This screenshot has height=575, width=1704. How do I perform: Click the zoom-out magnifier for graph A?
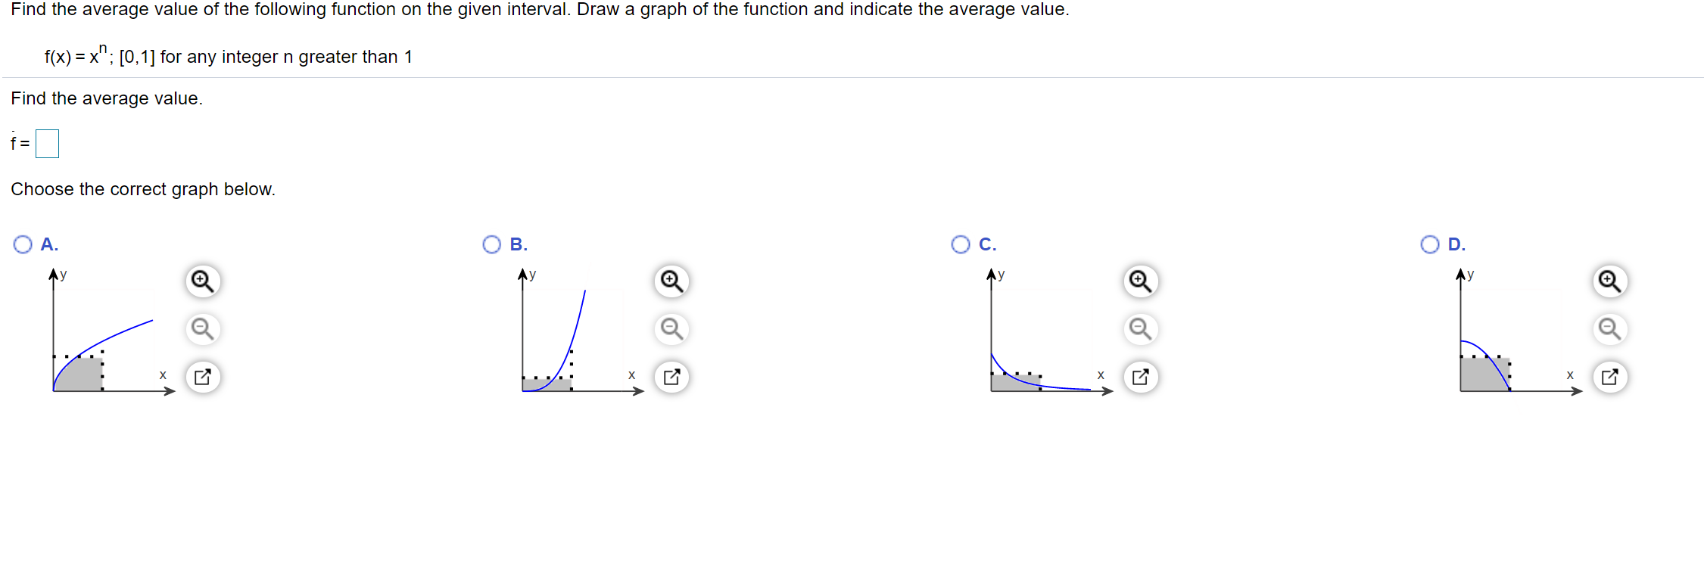click(202, 329)
